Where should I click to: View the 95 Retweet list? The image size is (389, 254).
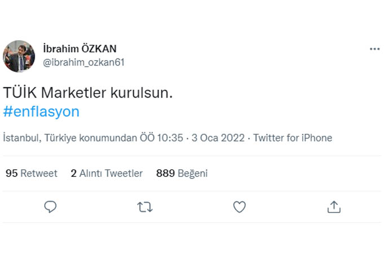[32, 173]
